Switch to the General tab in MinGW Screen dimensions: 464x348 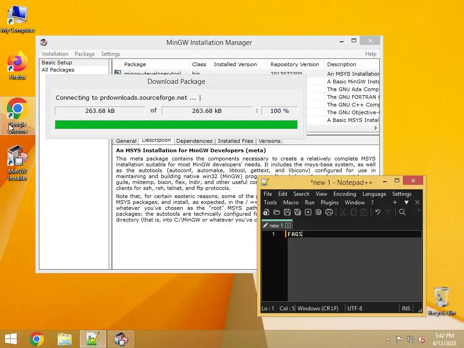click(x=126, y=141)
